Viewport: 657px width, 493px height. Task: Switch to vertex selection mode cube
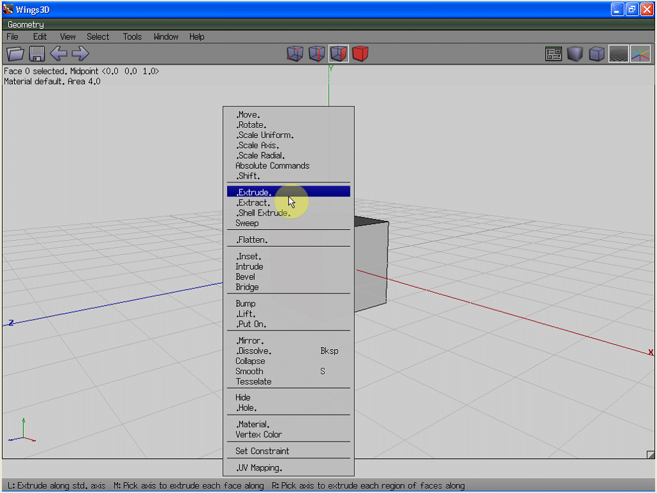coord(294,54)
